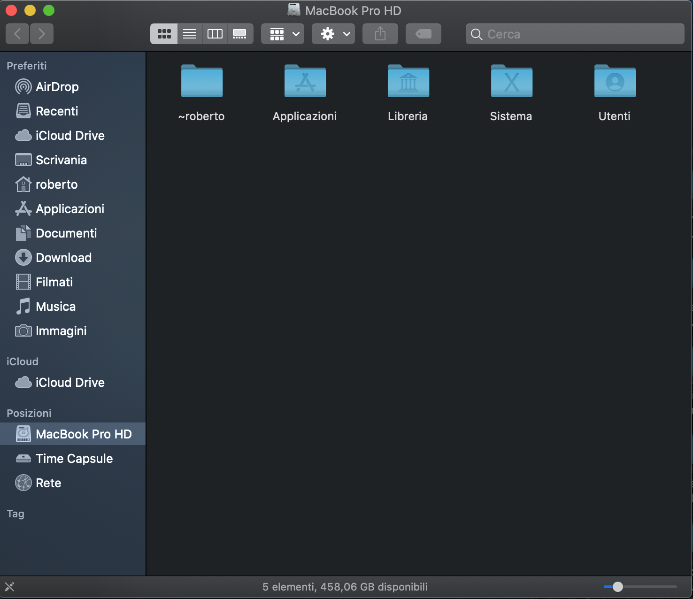Open the group-by arrangement dropdown
This screenshot has width=693, height=599.
[283, 34]
